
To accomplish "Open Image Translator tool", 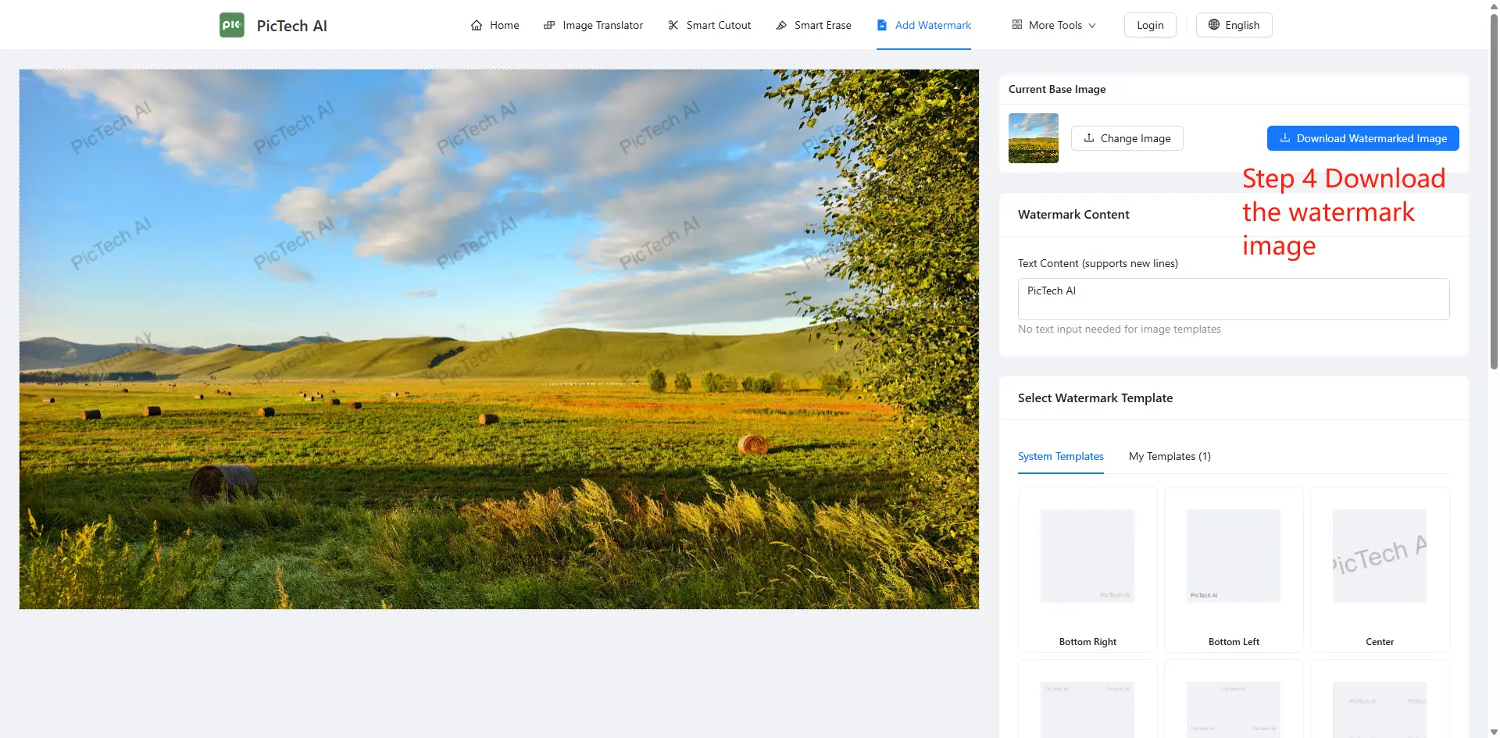I will [594, 25].
